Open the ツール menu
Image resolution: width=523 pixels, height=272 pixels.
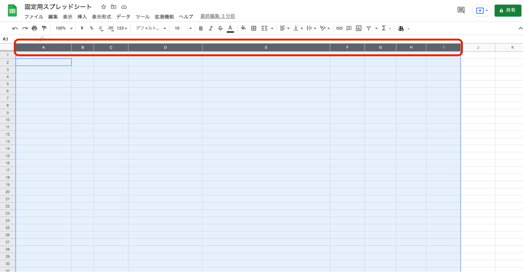coord(143,17)
